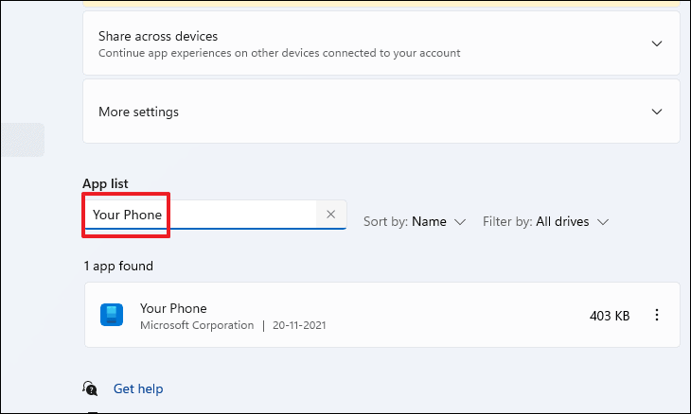691x414 pixels.
Task: Open the Get help link
Action: click(x=138, y=388)
